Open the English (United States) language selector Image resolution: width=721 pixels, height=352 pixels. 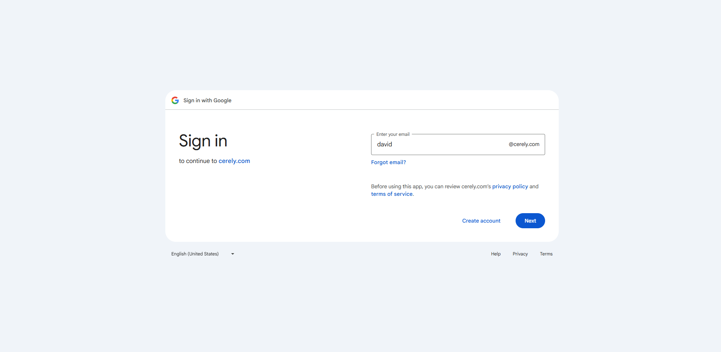pyautogui.click(x=195, y=254)
